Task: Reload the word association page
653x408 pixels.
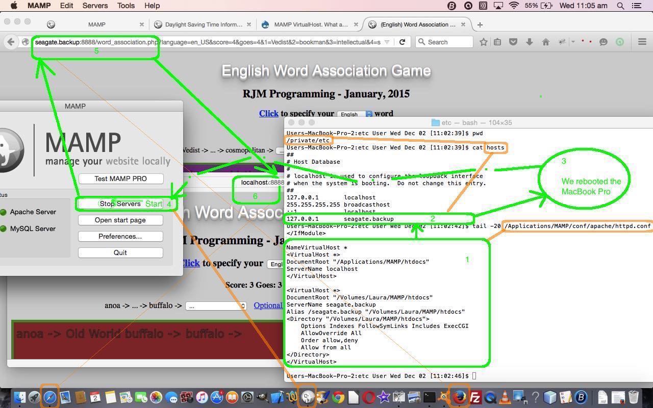Action: [x=402, y=42]
